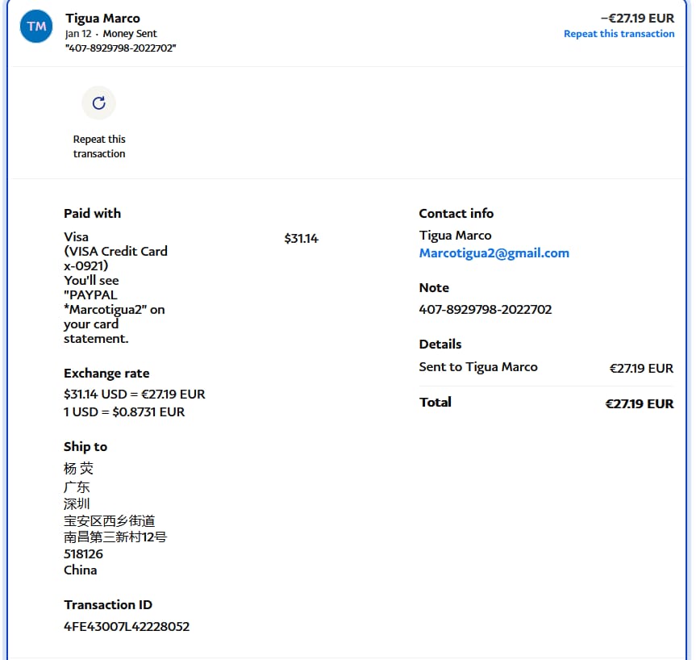Screen dimensions: 696x660
Task: Click the Jan 12 Money Sent subtitle
Action: pyautogui.click(x=111, y=34)
